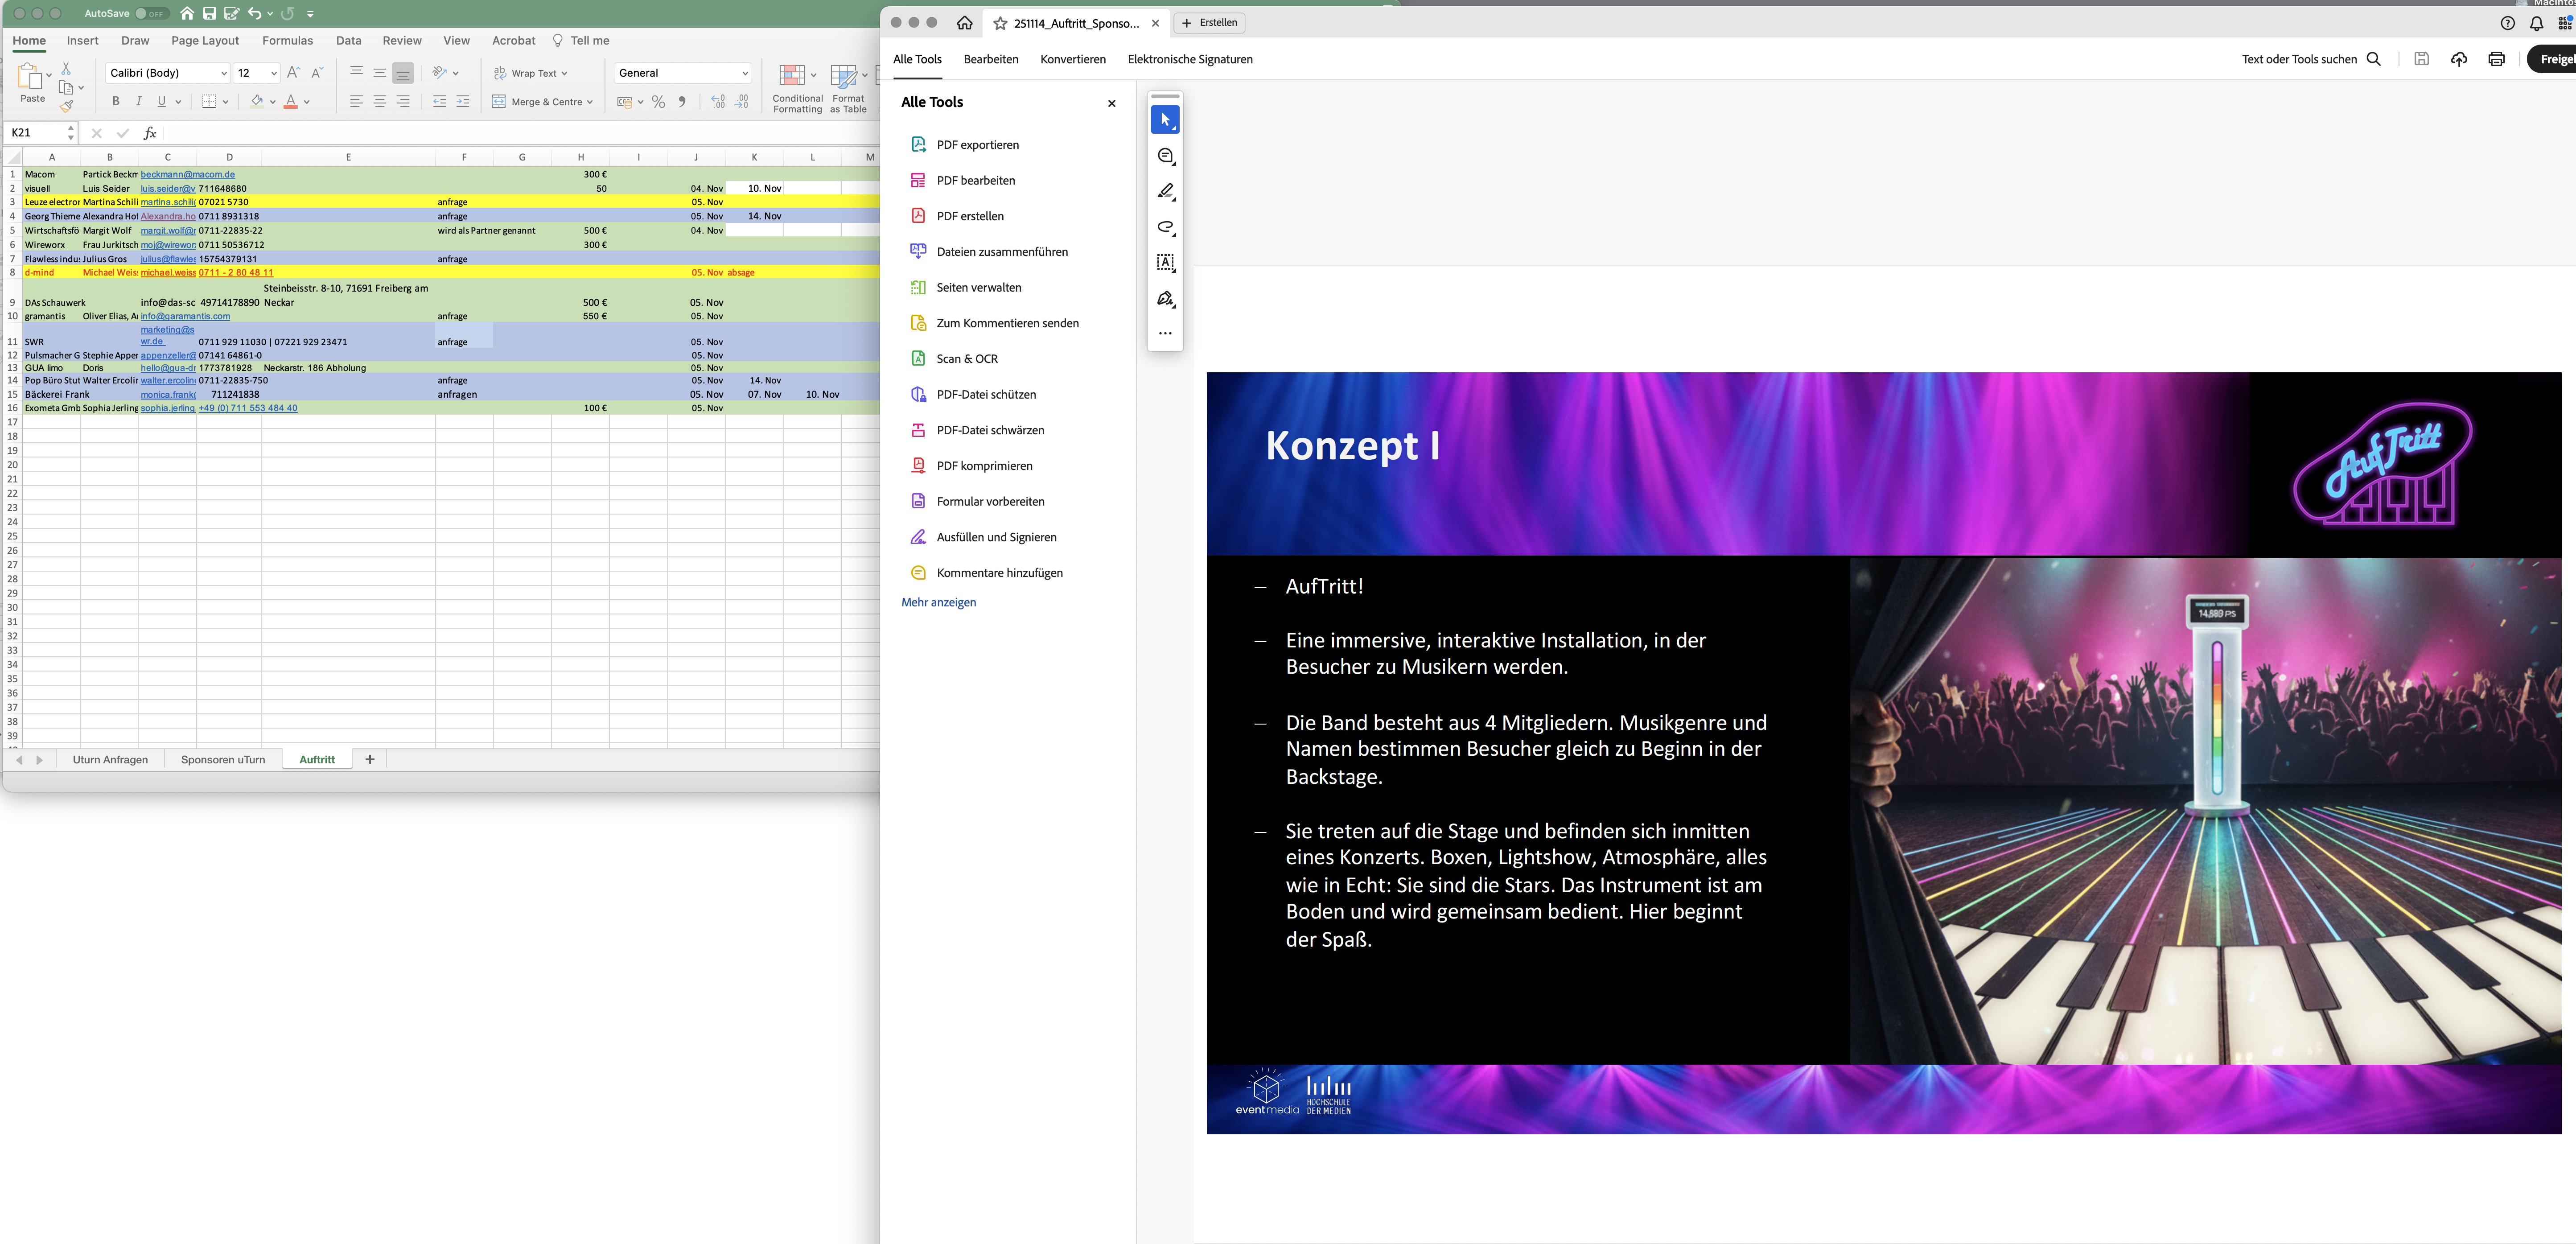Open the Formulas ribbon tab
Screen dimensions: 2576x1244
pos(287,41)
